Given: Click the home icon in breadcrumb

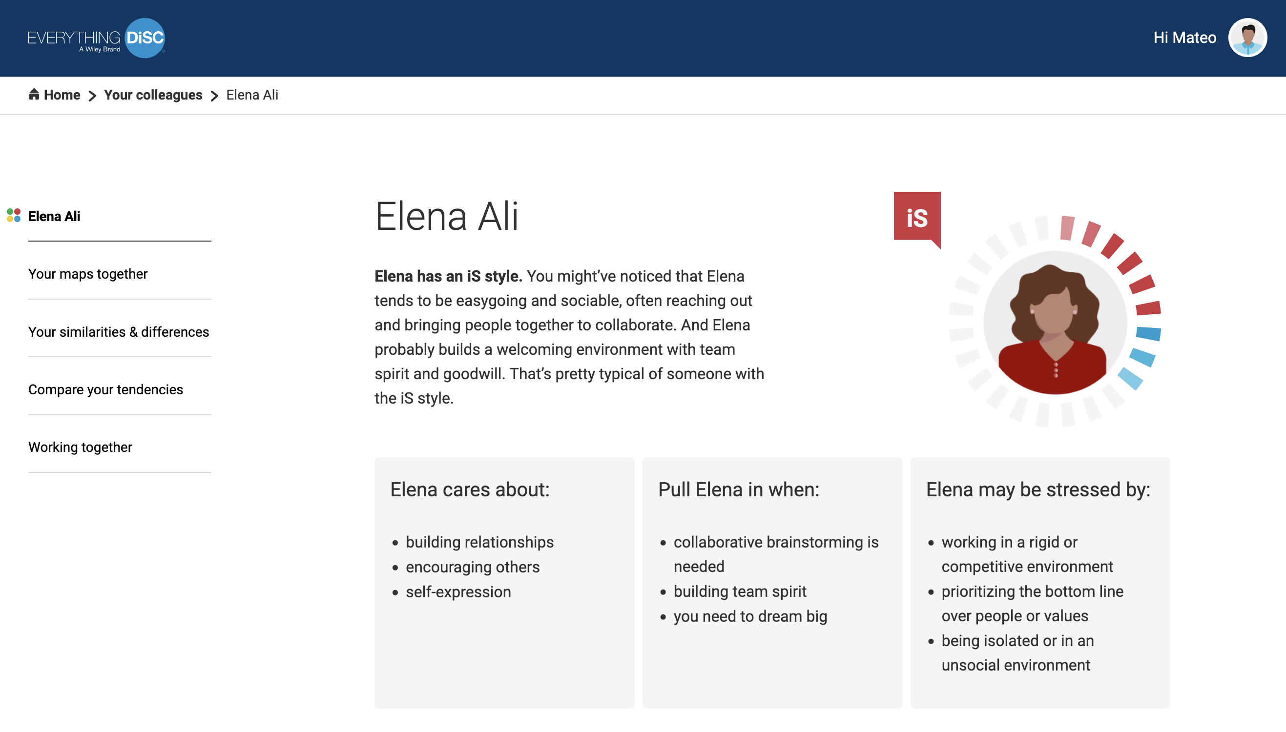Looking at the screenshot, I should 34,94.
